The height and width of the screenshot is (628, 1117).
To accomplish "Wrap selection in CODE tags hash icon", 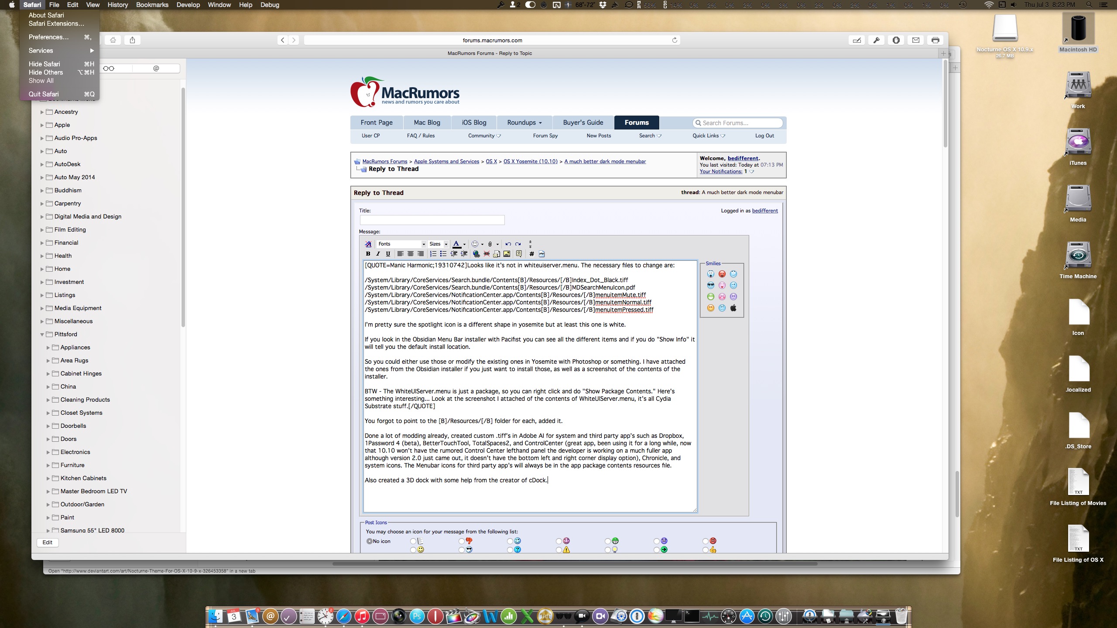I will pyautogui.click(x=531, y=254).
